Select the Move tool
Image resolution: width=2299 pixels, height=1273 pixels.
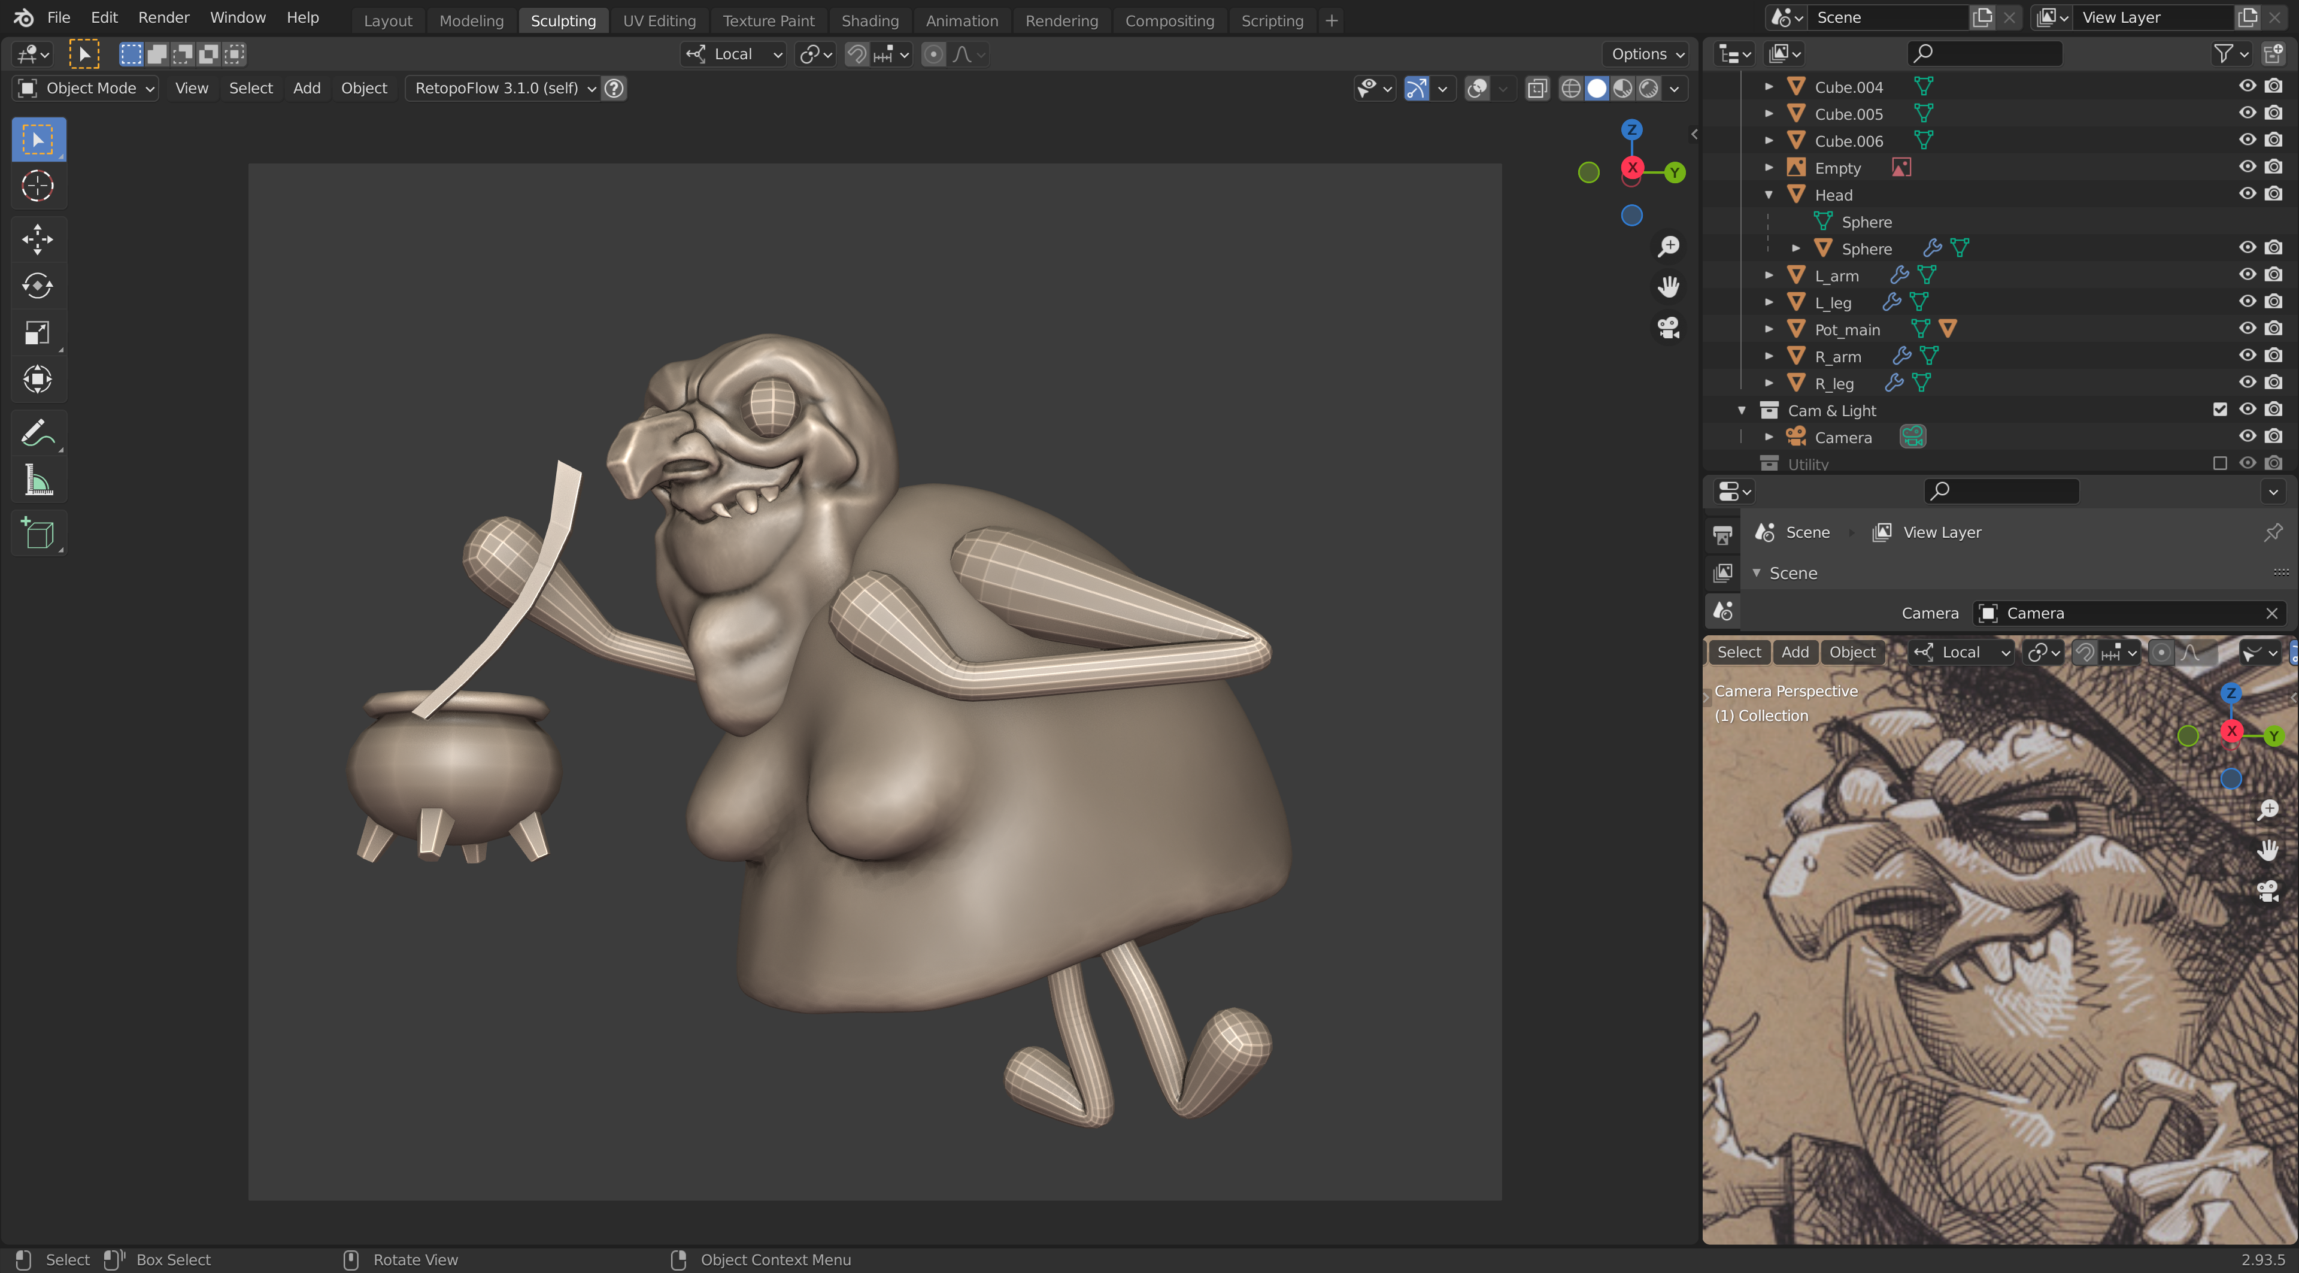pyautogui.click(x=38, y=238)
